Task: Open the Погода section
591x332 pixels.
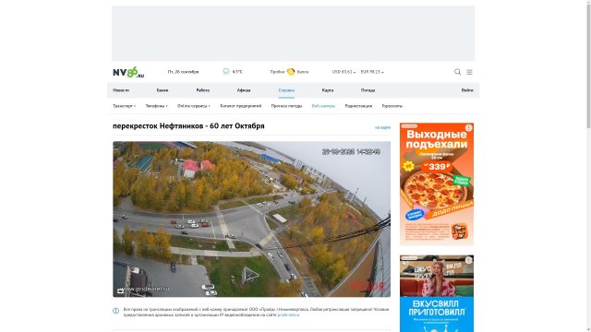Action: click(x=368, y=90)
